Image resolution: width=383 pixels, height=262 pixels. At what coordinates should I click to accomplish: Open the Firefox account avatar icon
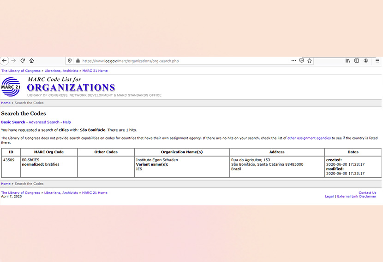click(x=365, y=61)
